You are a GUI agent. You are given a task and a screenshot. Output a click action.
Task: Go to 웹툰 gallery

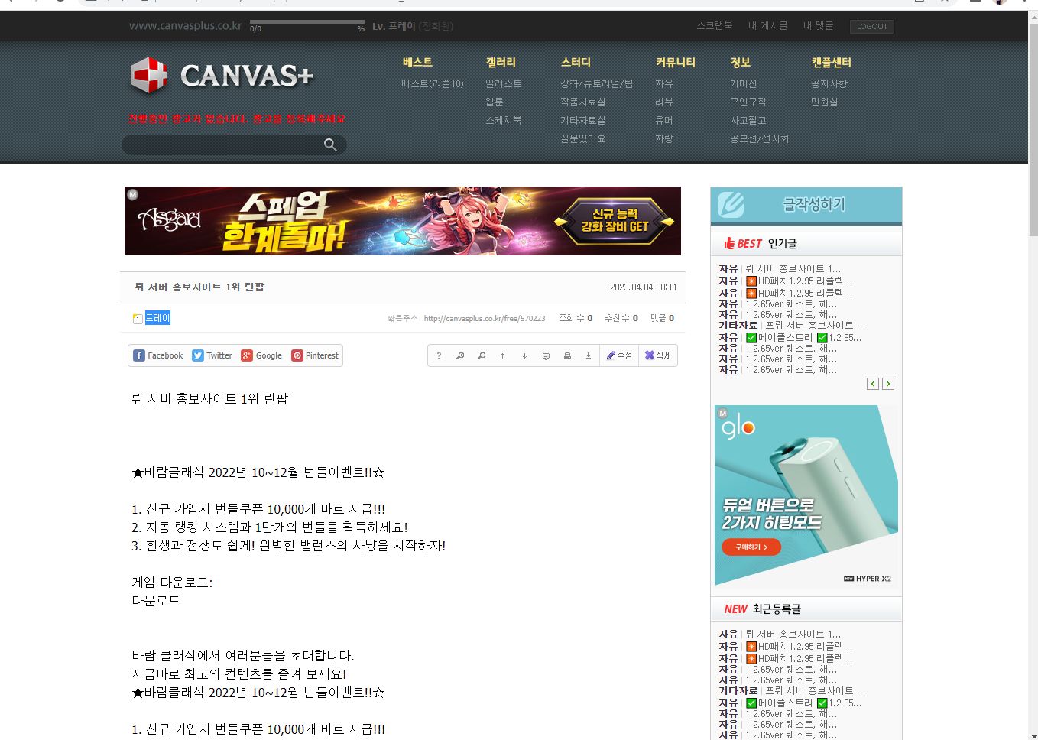[495, 102]
